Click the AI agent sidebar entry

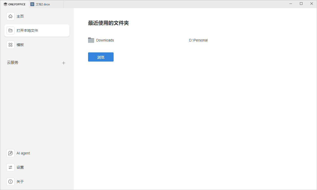tap(23, 153)
